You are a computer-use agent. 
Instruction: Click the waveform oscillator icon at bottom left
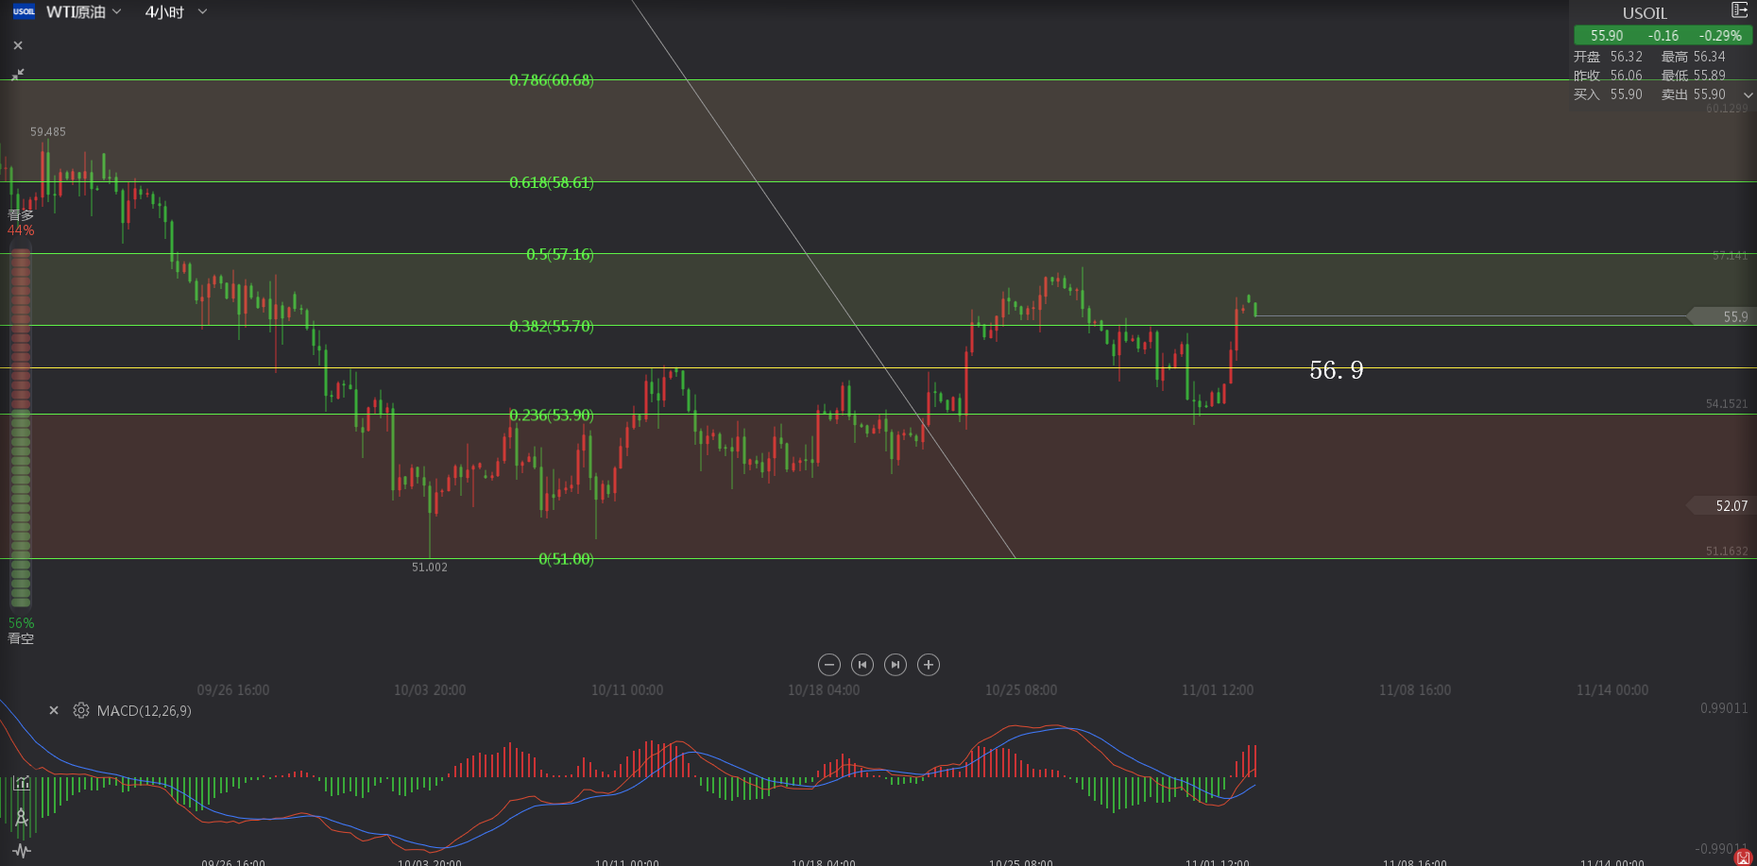(x=22, y=851)
